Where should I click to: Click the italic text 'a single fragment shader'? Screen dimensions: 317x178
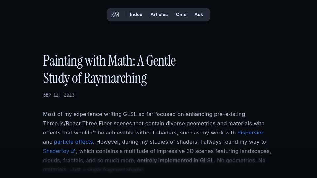coord(113,169)
